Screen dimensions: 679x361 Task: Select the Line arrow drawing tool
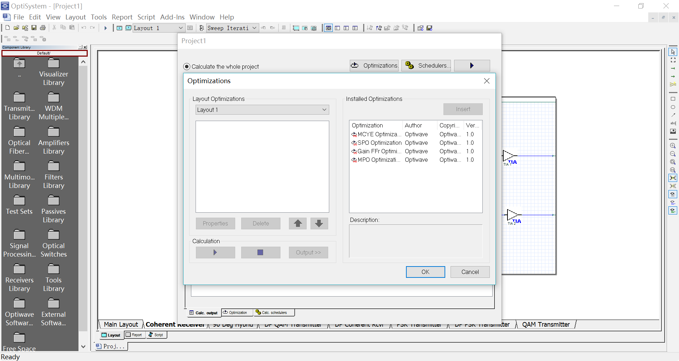(x=673, y=115)
